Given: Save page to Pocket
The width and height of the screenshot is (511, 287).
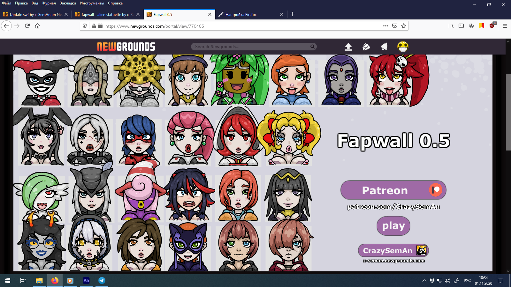Looking at the screenshot, I should click(x=395, y=26).
